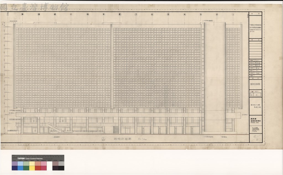Click grid axis marker 13

(x=39, y=14)
